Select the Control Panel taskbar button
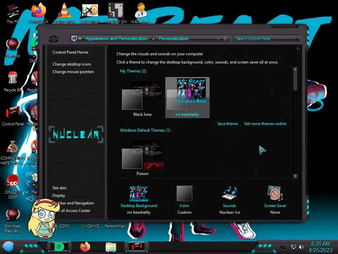 137,247
